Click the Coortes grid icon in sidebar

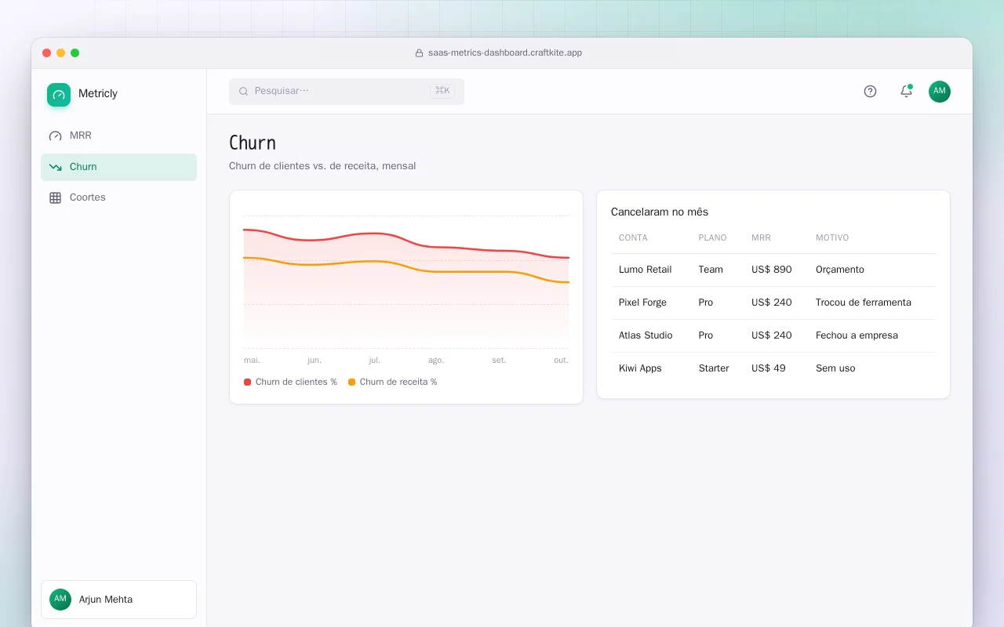click(55, 198)
